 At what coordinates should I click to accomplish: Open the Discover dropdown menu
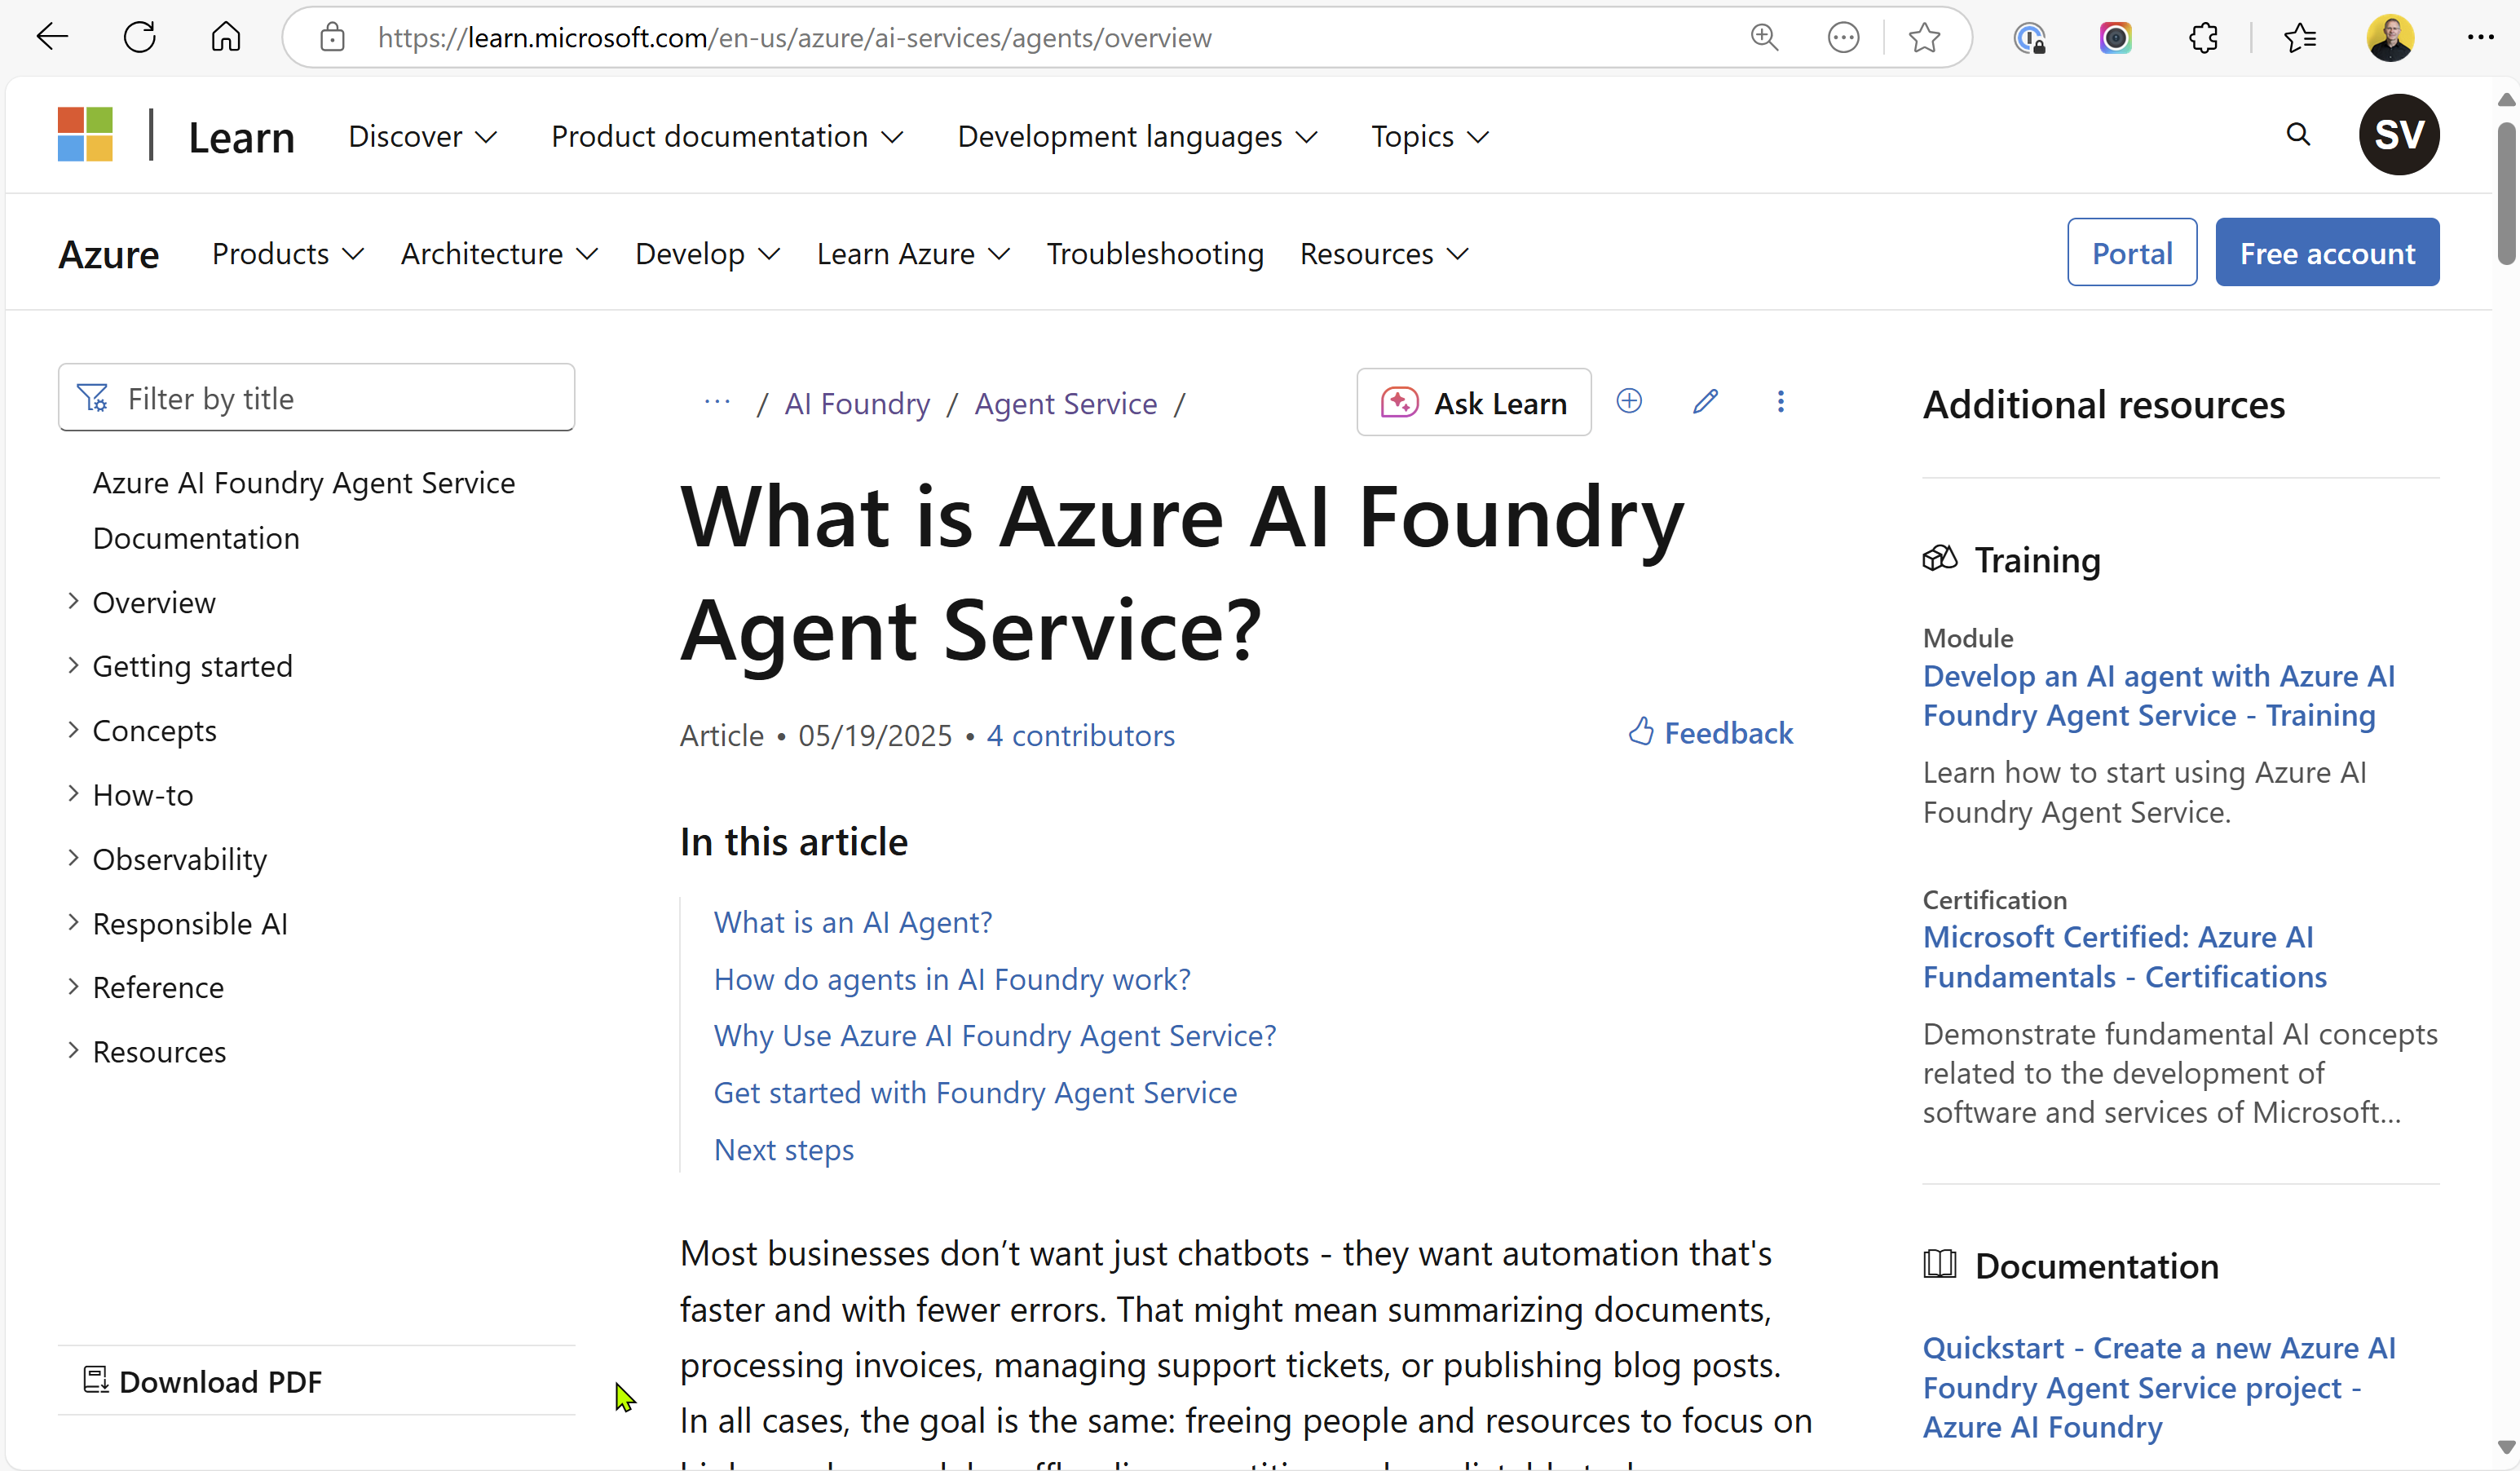pos(422,136)
